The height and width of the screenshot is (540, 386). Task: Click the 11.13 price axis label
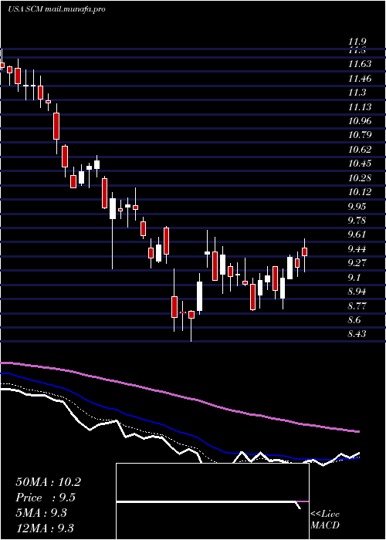(360, 107)
